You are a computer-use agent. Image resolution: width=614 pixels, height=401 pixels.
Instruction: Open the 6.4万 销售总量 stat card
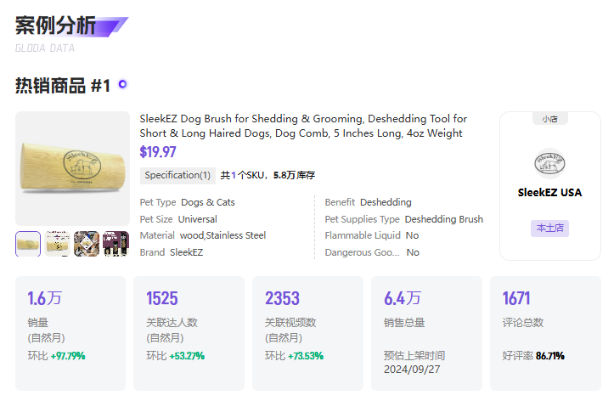(426, 333)
